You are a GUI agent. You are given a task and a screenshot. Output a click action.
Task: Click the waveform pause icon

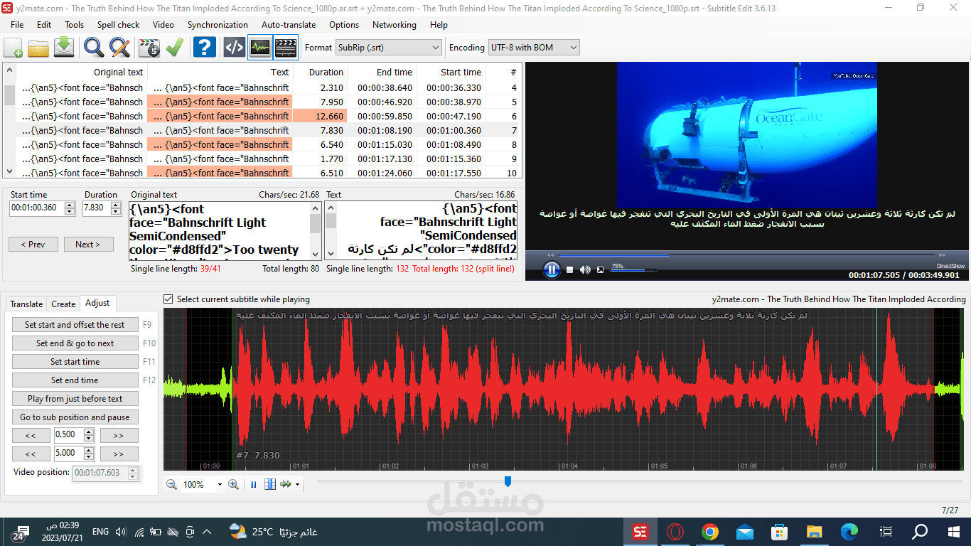(x=254, y=484)
